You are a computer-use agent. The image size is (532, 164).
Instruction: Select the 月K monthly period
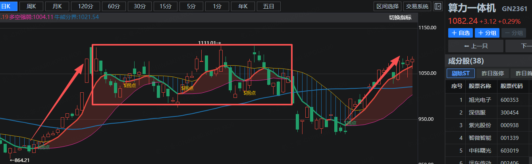(56, 6)
